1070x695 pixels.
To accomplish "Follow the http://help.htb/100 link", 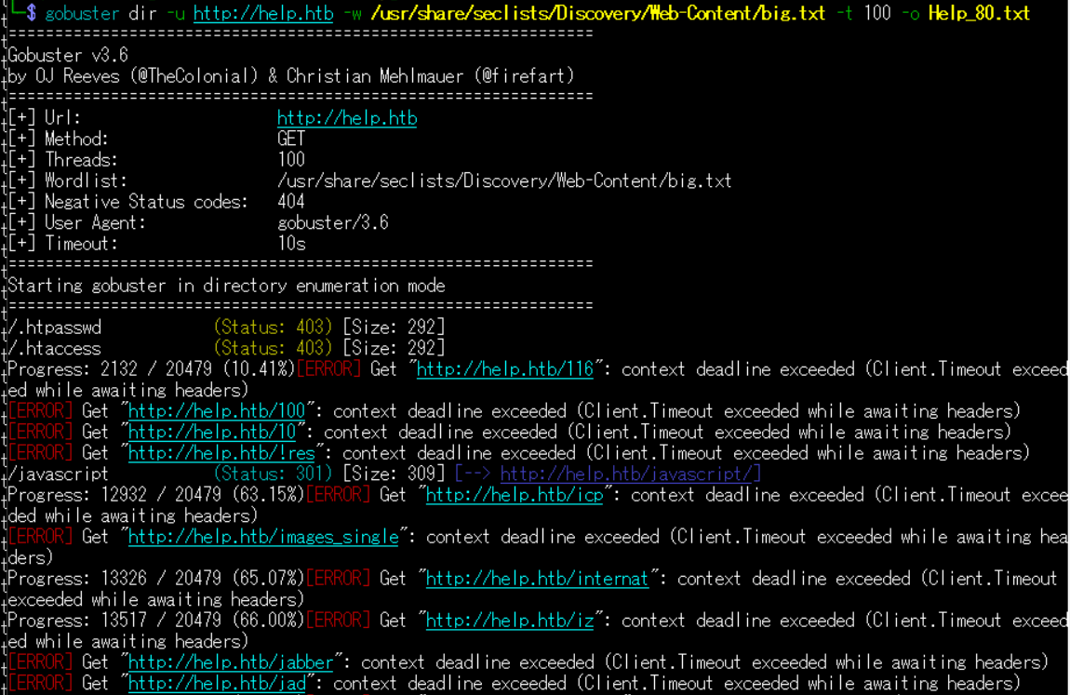I will [x=216, y=411].
